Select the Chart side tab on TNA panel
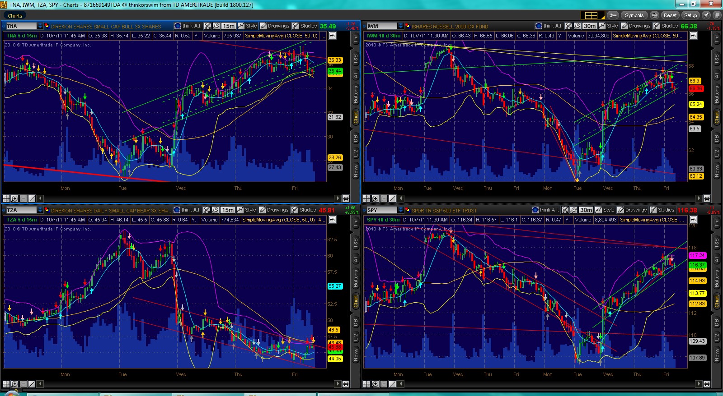The width and height of the screenshot is (723, 396). click(356, 117)
